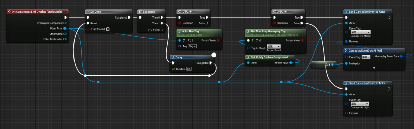This screenshot has width=414, height=129.
Task: Open the 編集 dropdown above Damage.Hit.Light
Action: coord(360,103)
